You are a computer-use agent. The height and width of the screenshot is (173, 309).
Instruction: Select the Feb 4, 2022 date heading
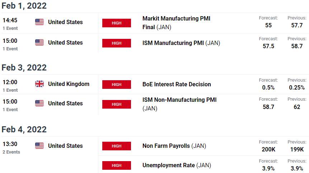24,129
